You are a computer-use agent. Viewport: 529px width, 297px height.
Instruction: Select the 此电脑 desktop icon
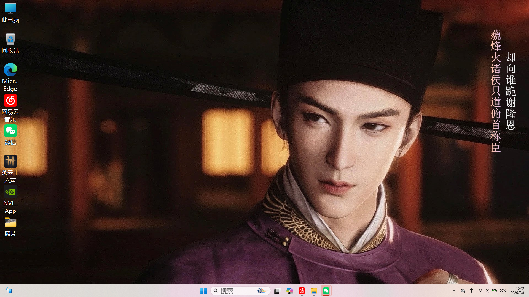click(x=10, y=13)
